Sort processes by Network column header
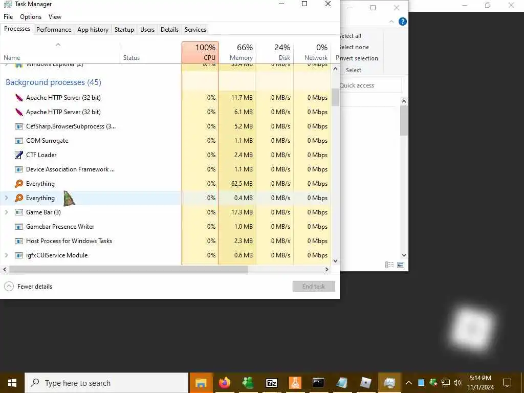The image size is (524, 393). (x=312, y=52)
